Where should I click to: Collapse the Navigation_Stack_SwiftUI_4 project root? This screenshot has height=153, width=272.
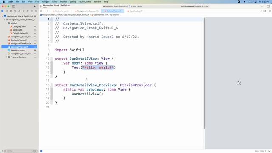point(3,16)
